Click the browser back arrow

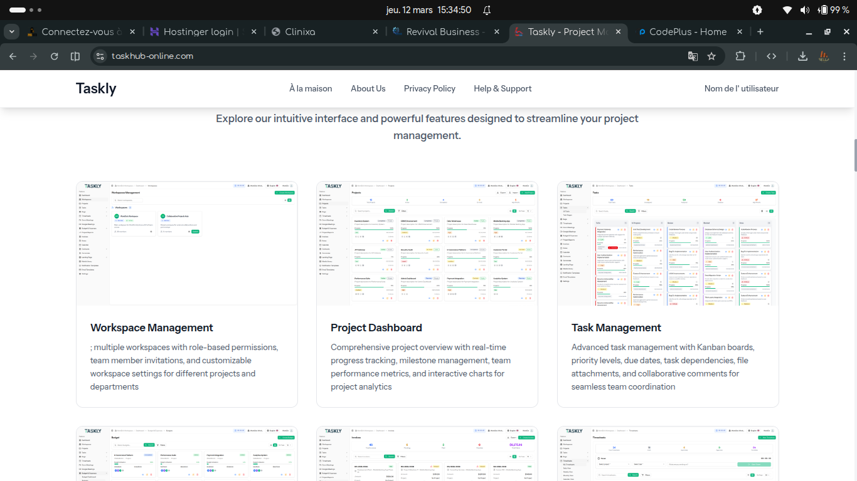point(13,56)
